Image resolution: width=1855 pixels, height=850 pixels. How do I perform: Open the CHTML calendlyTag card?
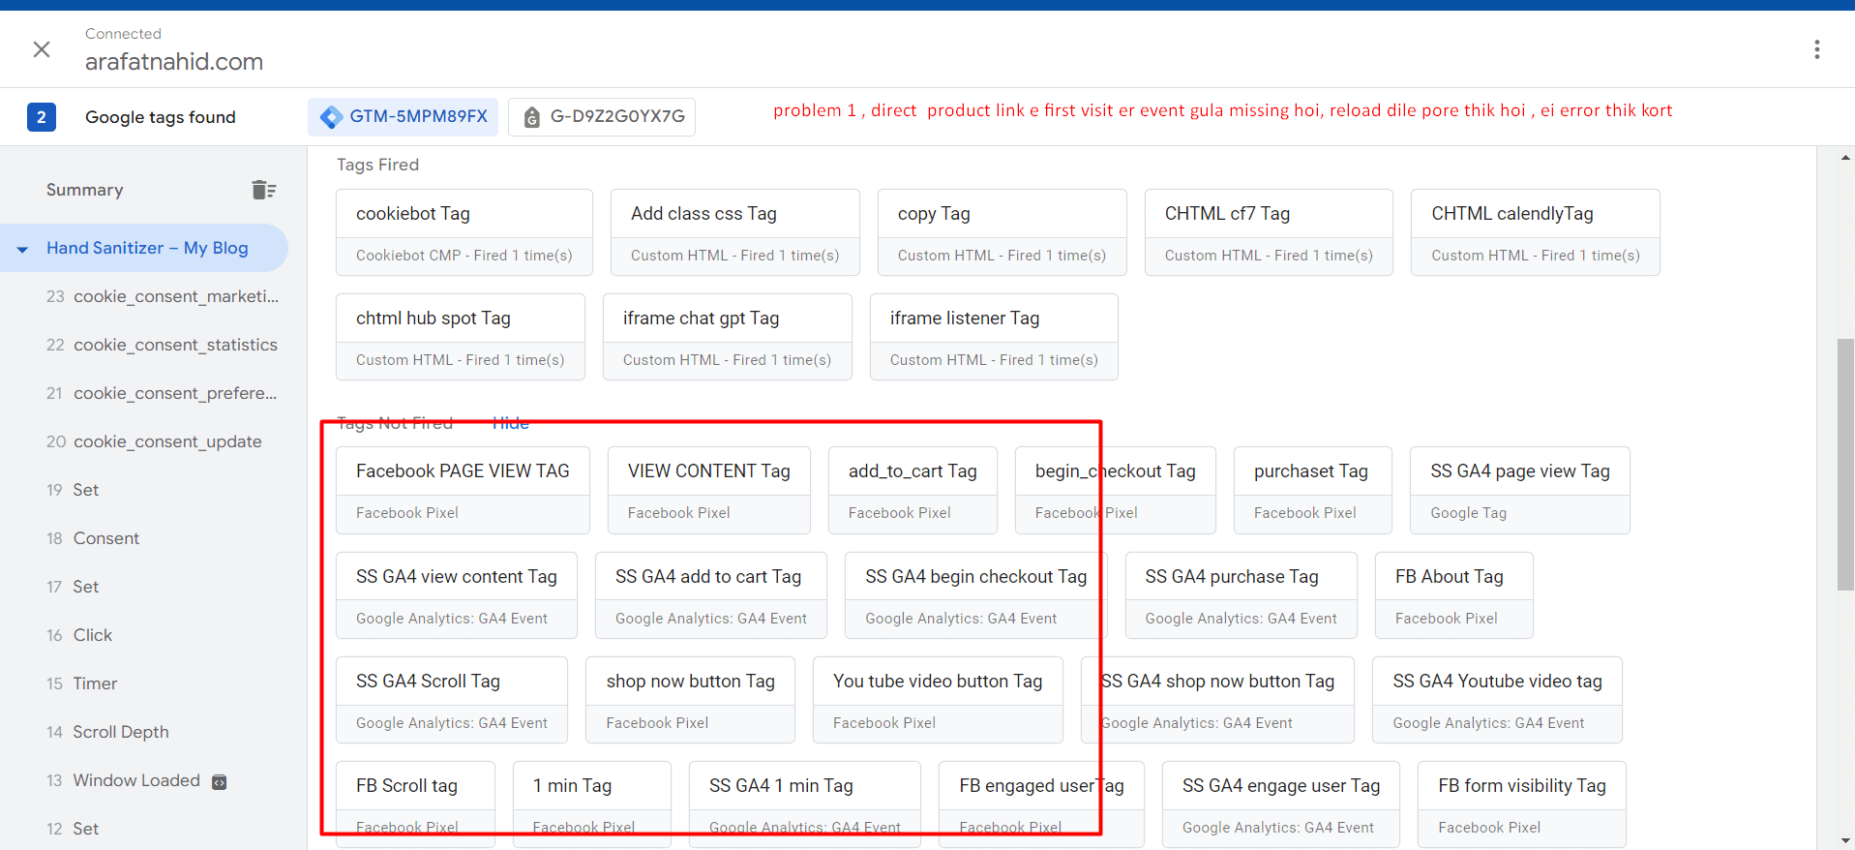click(1536, 232)
